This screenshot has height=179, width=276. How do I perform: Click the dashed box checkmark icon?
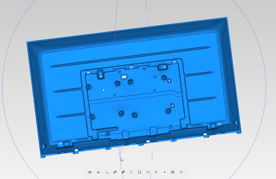coord(148,172)
